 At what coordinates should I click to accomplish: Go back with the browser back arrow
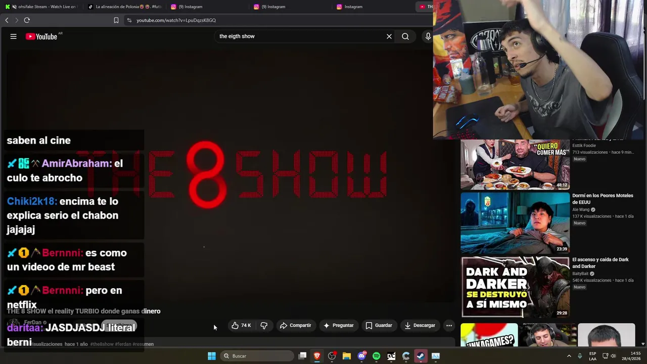point(7,20)
